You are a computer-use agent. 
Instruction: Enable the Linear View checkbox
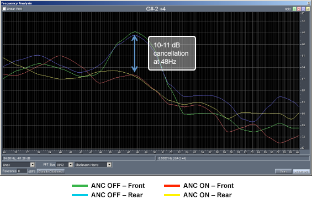(x=4, y=9)
